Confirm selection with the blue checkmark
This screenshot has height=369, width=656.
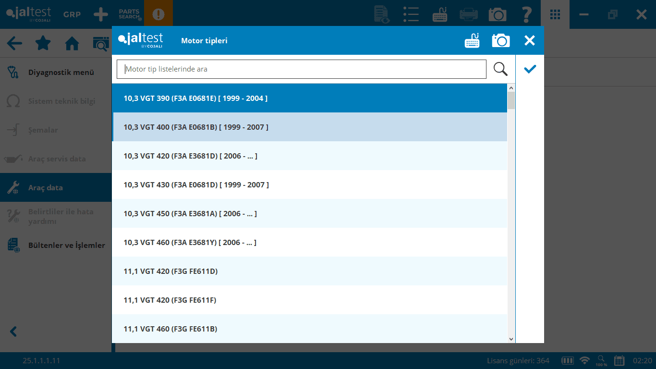pos(530,69)
